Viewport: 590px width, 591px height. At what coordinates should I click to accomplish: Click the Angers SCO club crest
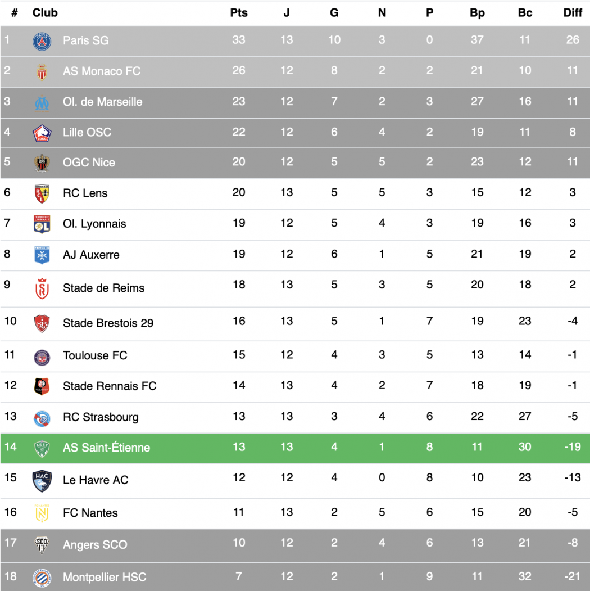42,545
